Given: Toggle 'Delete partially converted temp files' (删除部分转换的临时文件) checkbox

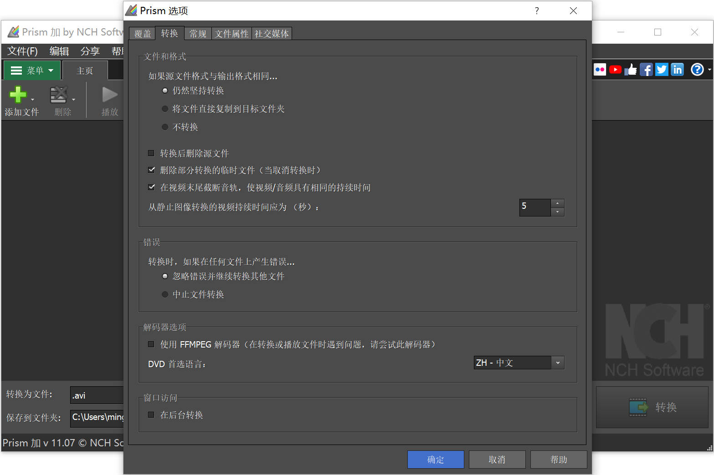Looking at the screenshot, I should [x=151, y=170].
